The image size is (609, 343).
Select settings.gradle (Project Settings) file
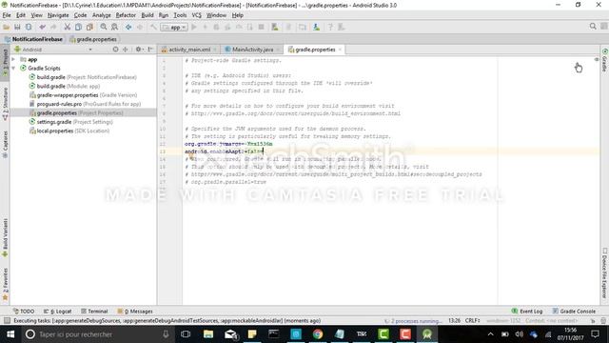[71, 122]
